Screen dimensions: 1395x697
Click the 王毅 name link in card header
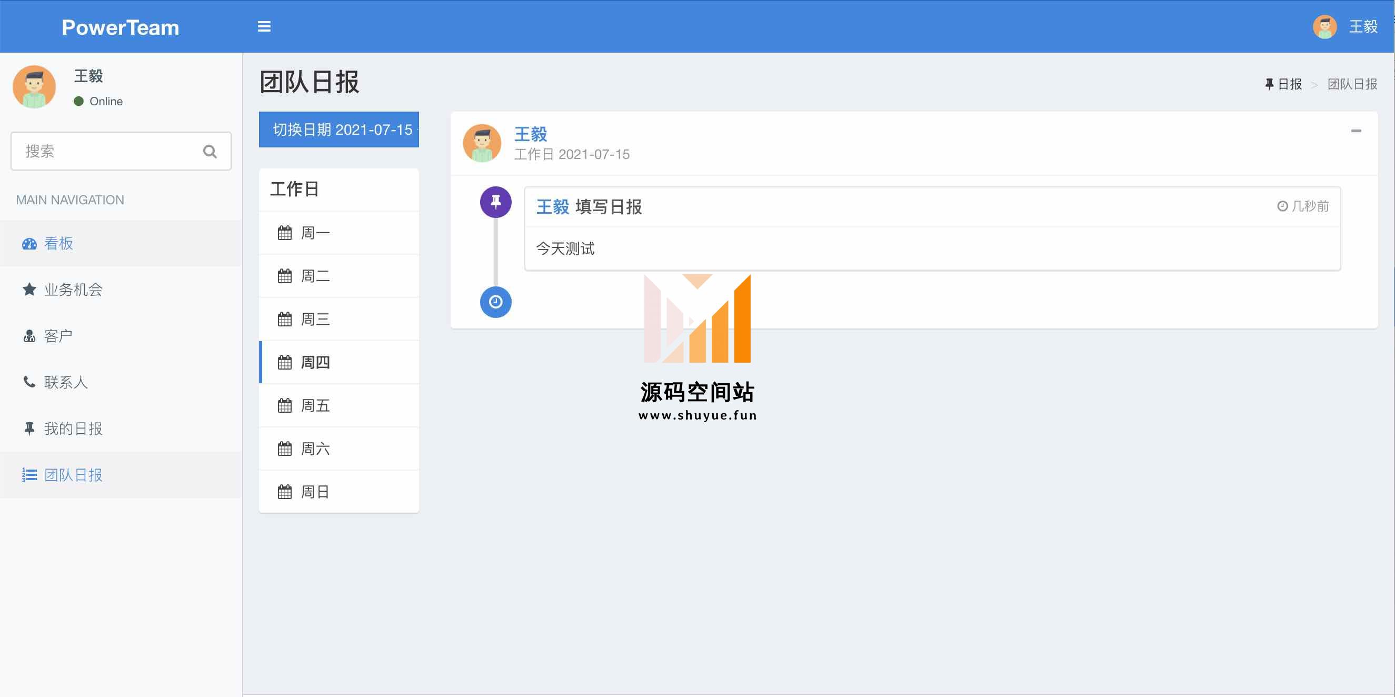click(530, 134)
